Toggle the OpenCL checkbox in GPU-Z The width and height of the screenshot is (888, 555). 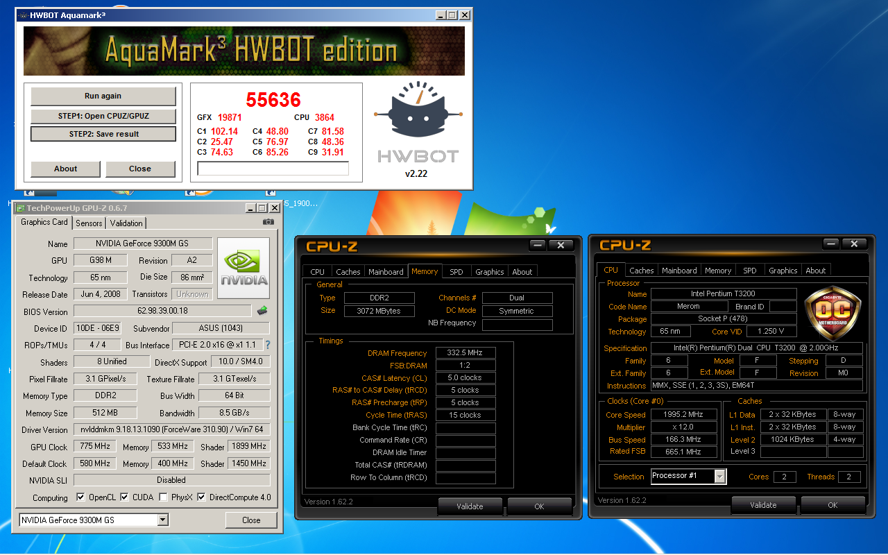click(x=80, y=497)
